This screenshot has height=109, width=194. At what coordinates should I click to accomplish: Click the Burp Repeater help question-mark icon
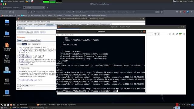[18, 85]
